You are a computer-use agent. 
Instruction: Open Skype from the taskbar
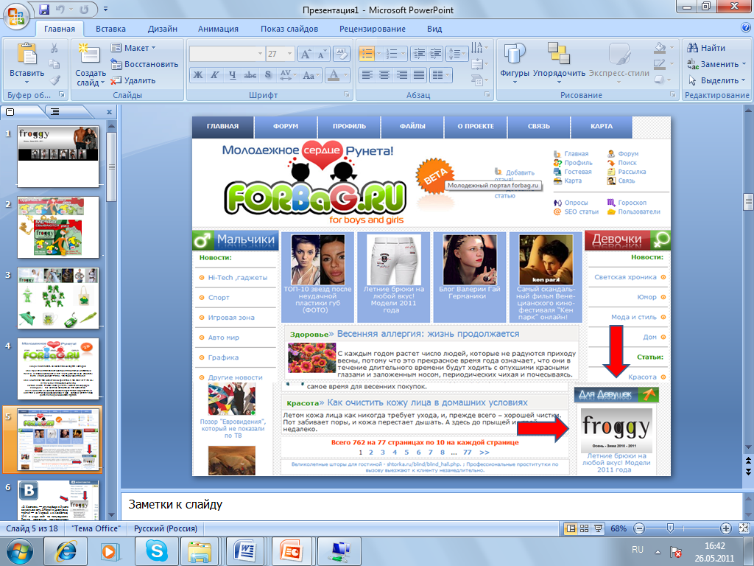(156, 551)
